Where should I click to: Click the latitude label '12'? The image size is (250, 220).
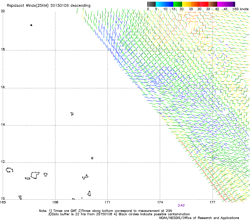(3, 162)
